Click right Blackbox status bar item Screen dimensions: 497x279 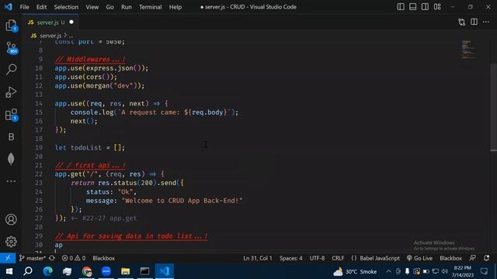[x=450, y=258]
